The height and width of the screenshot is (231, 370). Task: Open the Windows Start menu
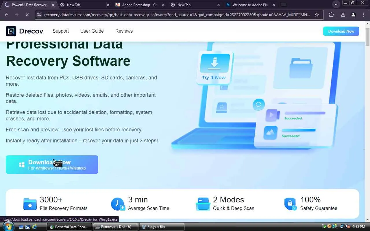[x=8, y=226]
